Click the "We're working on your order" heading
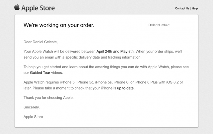213x134 pixels. point(59,25)
